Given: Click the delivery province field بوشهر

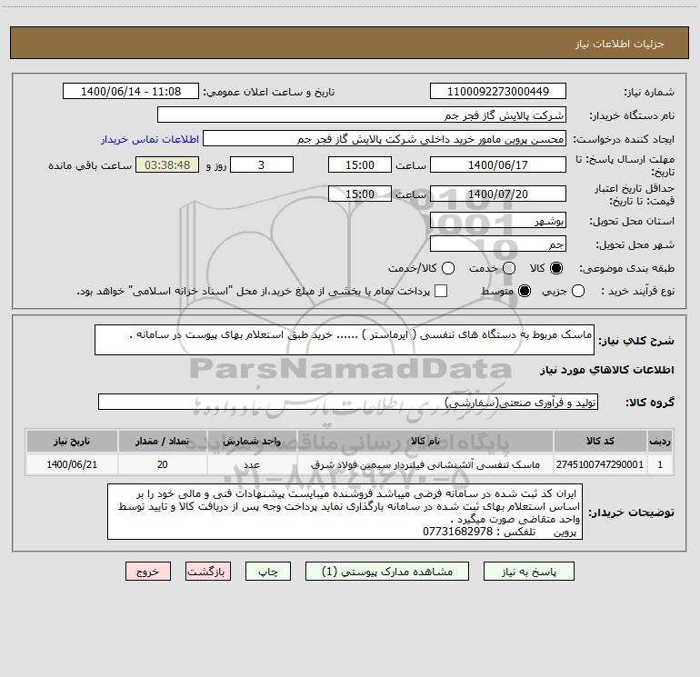Looking at the screenshot, I should [x=498, y=220].
